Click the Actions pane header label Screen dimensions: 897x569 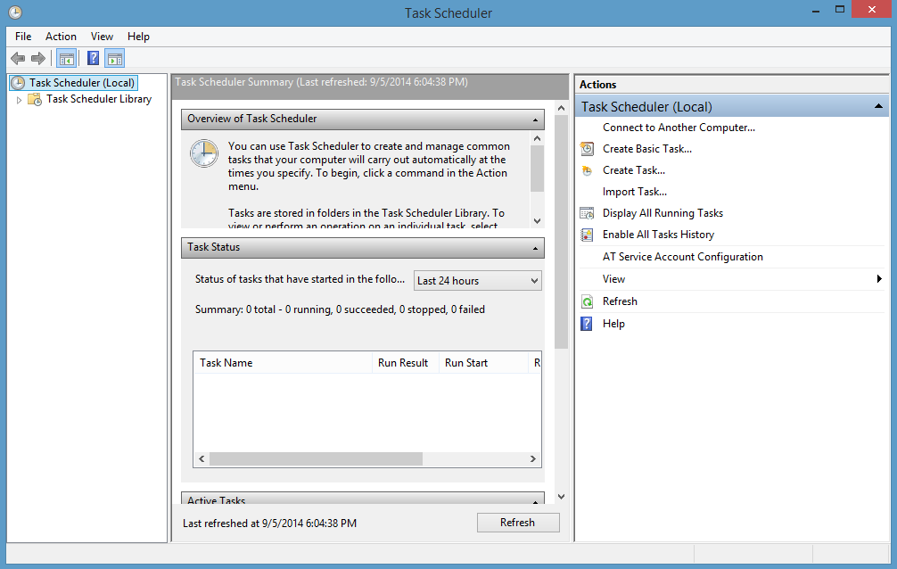597,85
